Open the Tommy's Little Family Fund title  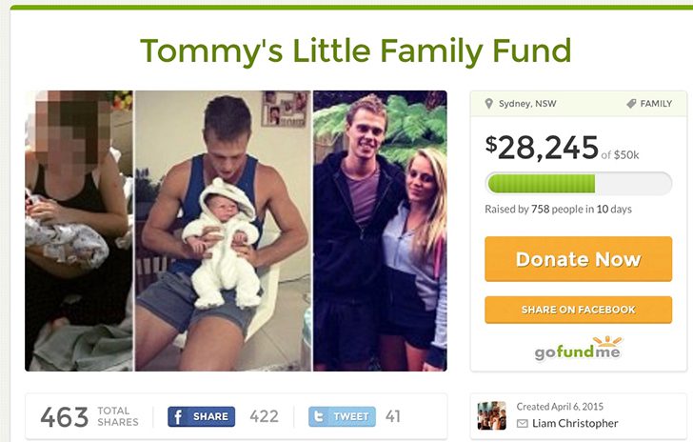[x=356, y=50]
